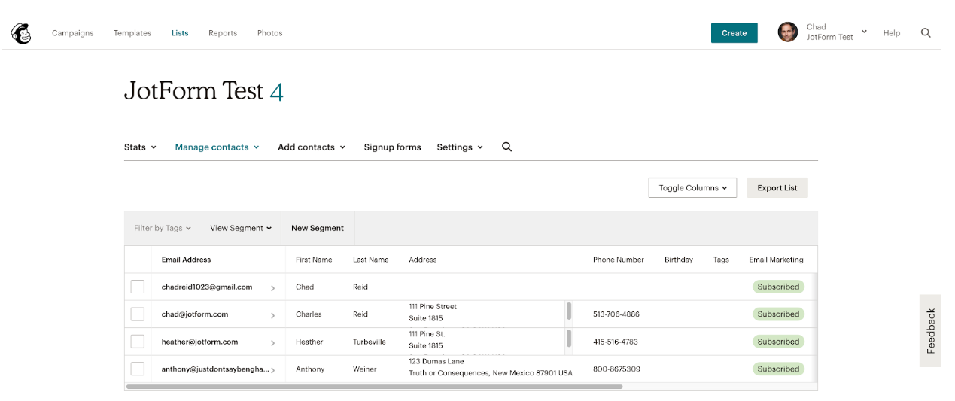The width and height of the screenshot is (955, 401).
Task: Expand the Toggle Columns dropdown
Action: (692, 188)
